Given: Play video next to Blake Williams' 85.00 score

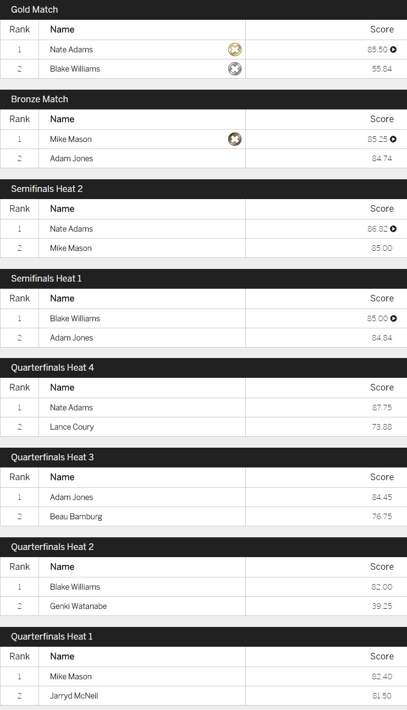Looking at the screenshot, I should [393, 318].
